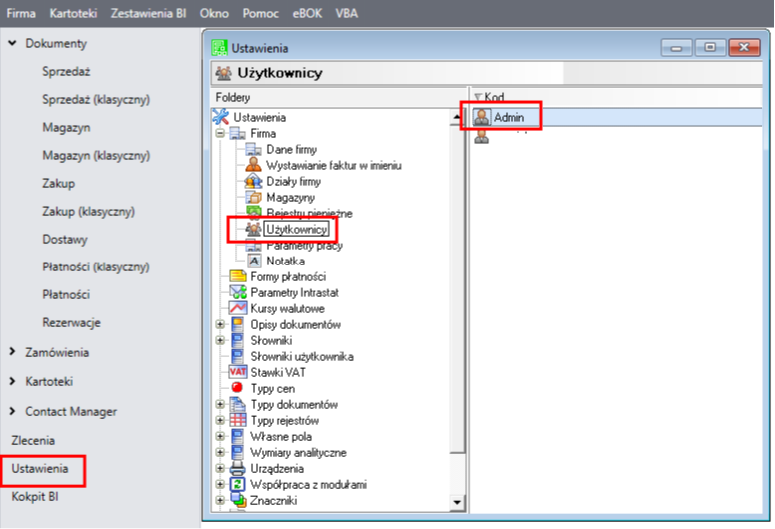Select the Kursy walutowe chart icon
This screenshot has width=775, height=529.
tap(238, 308)
